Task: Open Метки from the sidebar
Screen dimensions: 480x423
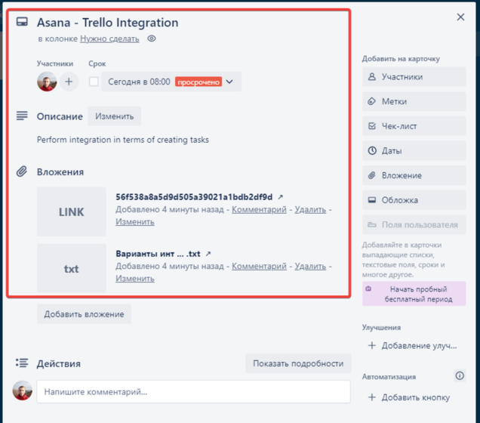Action: tap(413, 101)
